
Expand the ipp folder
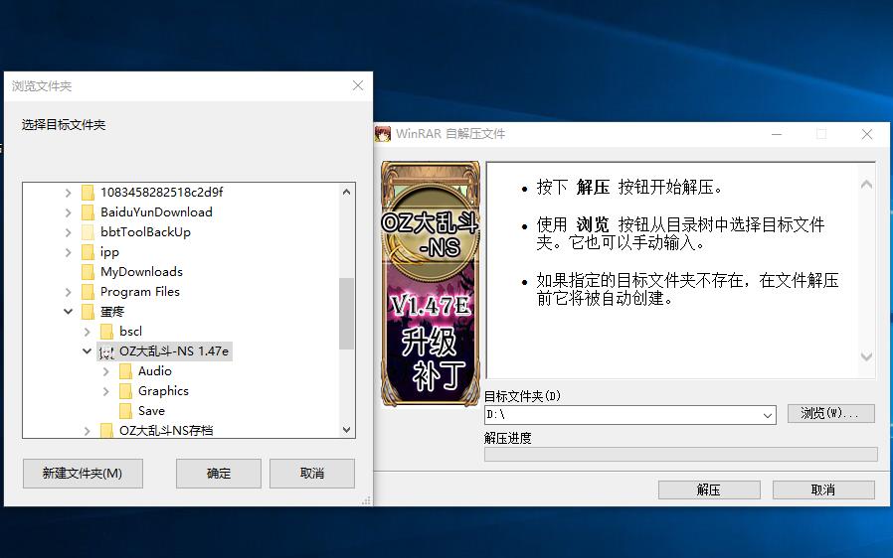pos(69,252)
